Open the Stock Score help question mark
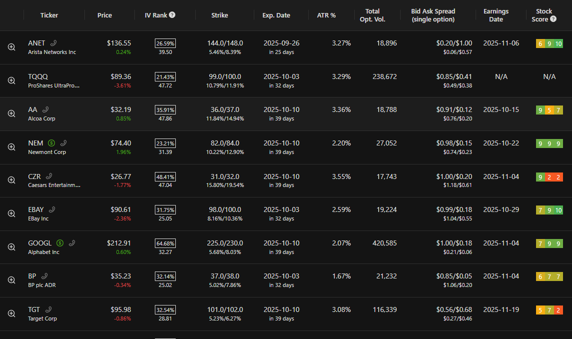The height and width of the screenshot is (339, 572). 553,19
